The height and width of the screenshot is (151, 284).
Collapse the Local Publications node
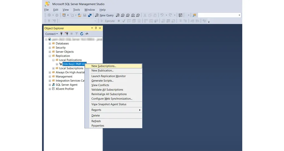coord(53,60)
